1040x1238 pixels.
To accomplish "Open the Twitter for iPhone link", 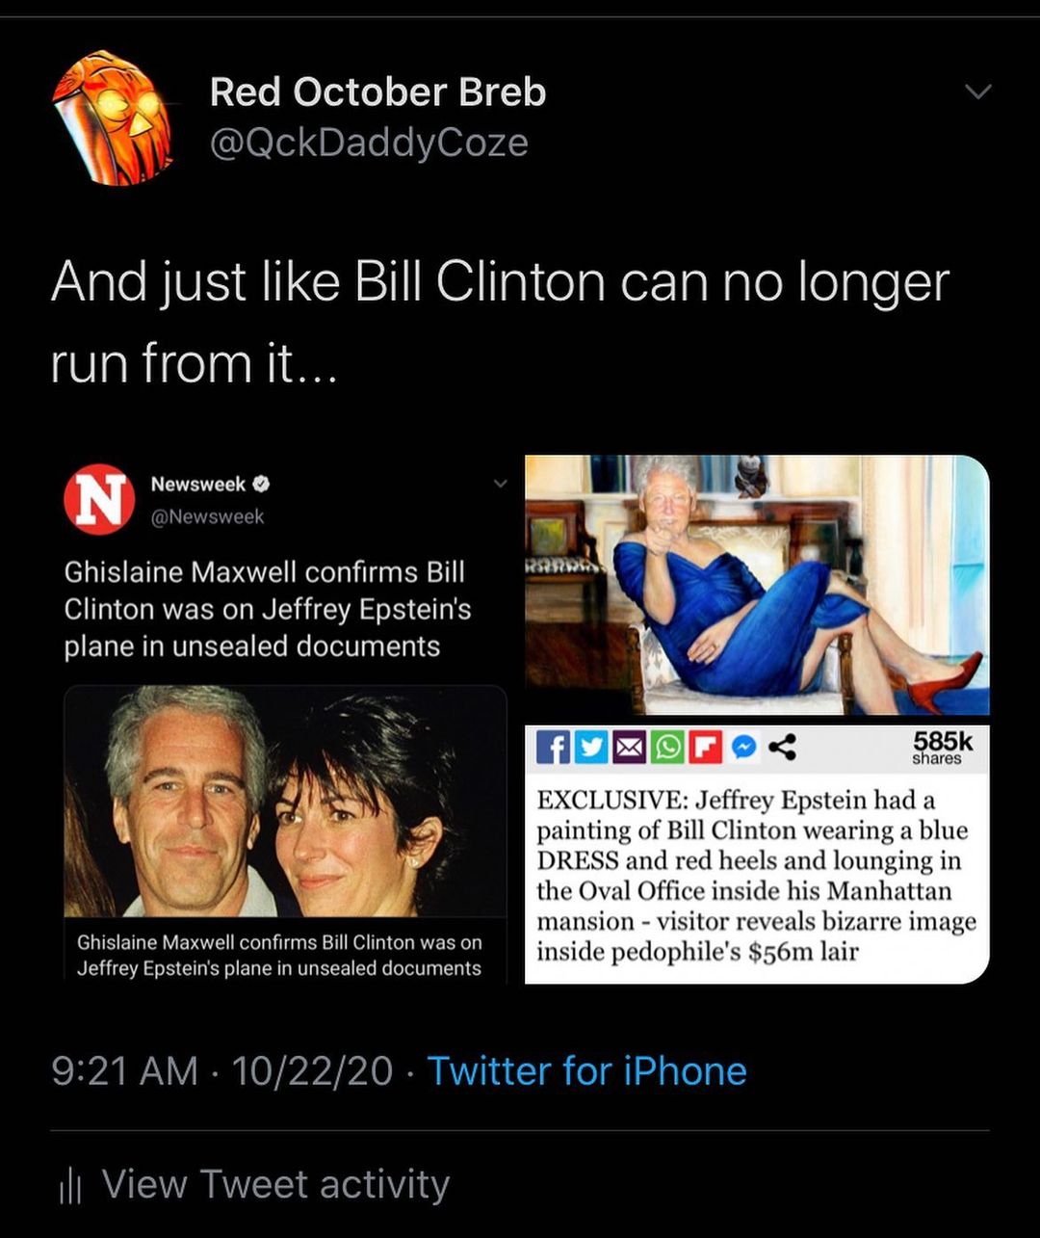I will pyautogui.click(x=587, y=1070).
